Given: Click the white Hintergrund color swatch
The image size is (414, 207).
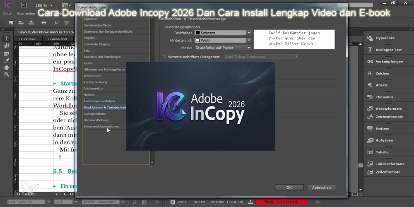Looking at the screenshot, I should pyautogui.click(x=197, y=41).
